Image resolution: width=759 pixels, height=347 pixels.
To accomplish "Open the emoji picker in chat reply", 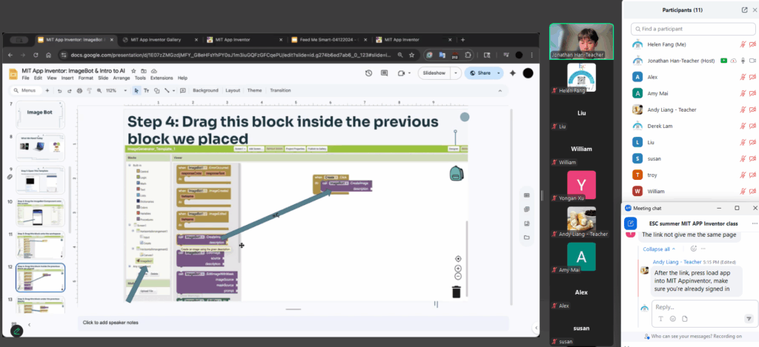I will 672,319.
